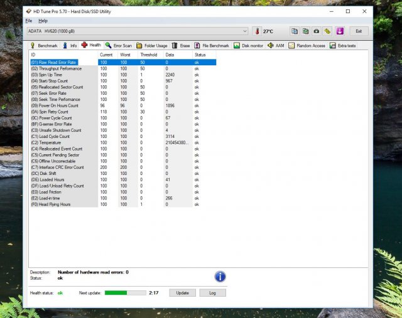Click the camera save screenshot icon
Screen dimensions: 402x318
(x=317, y=31)
